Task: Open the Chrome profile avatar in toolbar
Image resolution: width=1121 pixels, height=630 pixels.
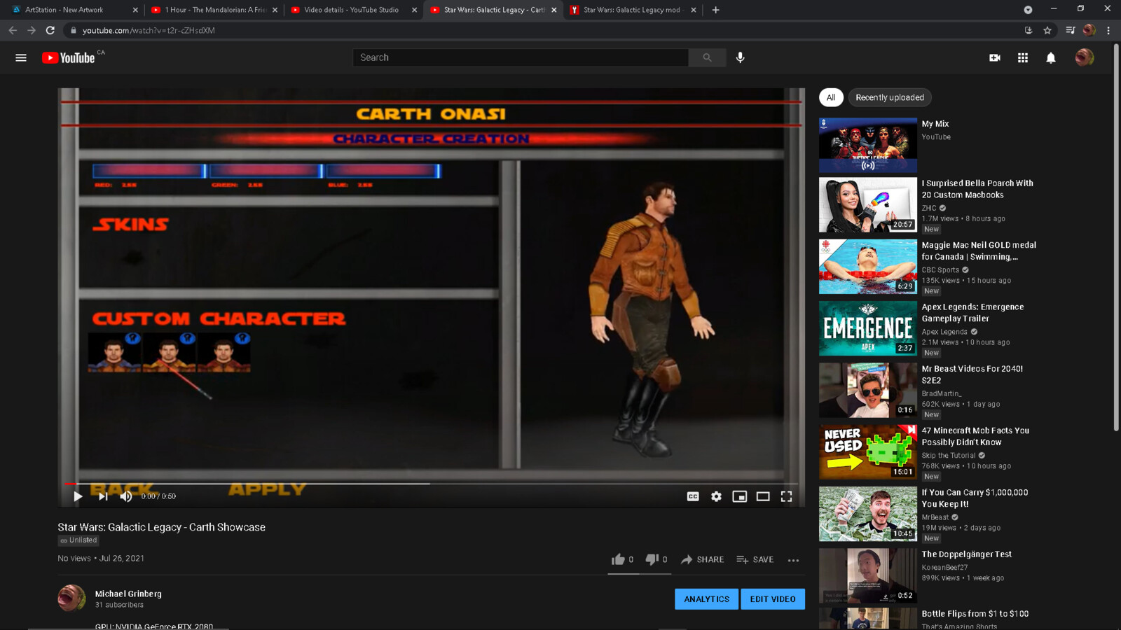Action: 1089,30
